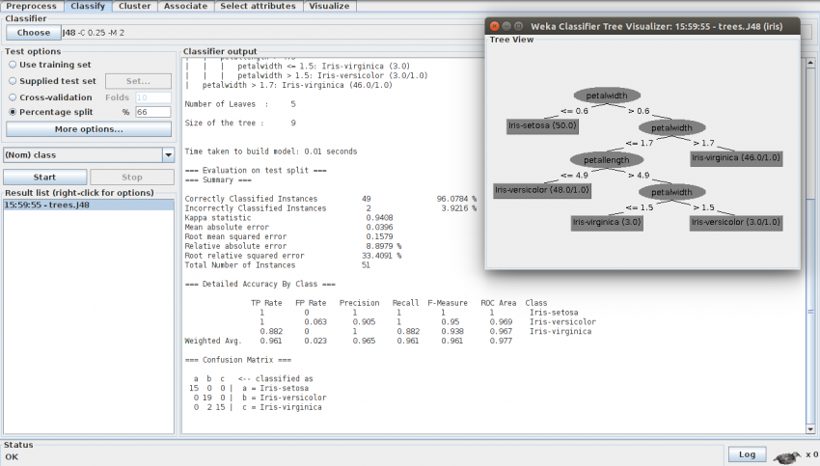Viewport: 820px width, 466px height.
Task: Go to the Select attributes tab
Action: 259,6
